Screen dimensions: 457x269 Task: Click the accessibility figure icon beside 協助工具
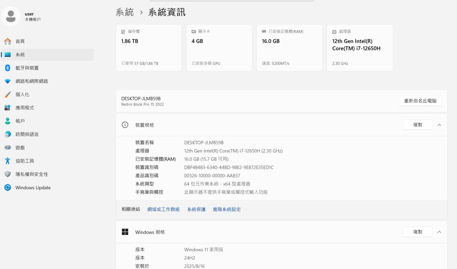(8, 161)
